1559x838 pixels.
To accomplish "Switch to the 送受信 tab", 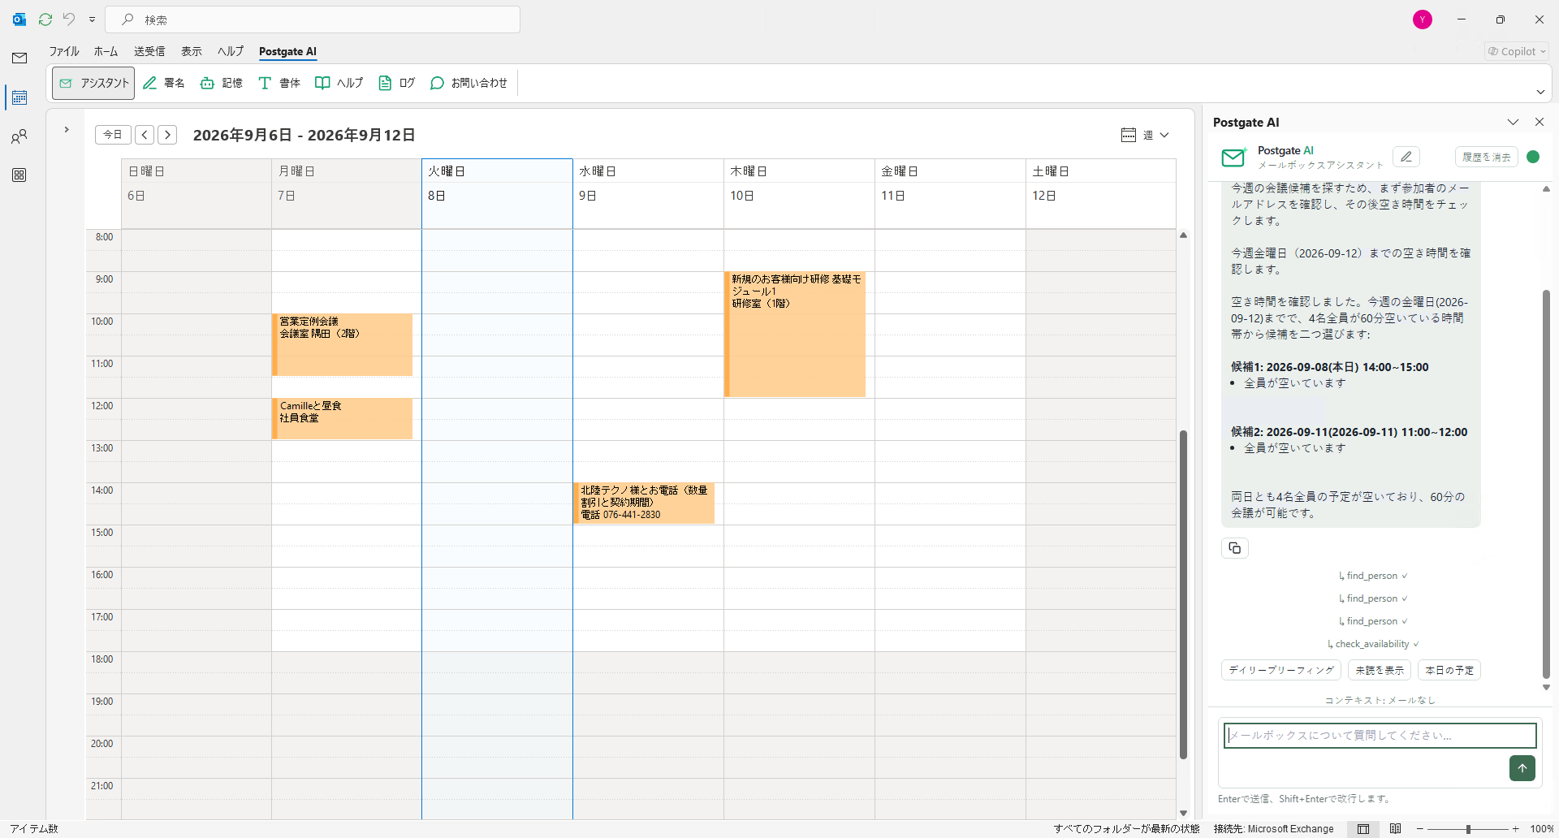I will point(149,51).
